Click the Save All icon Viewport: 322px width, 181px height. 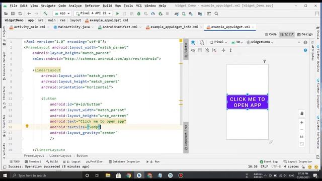(13, 14)
